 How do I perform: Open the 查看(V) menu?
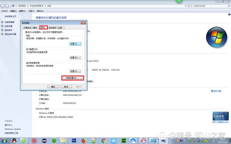[x=22, y=11]
